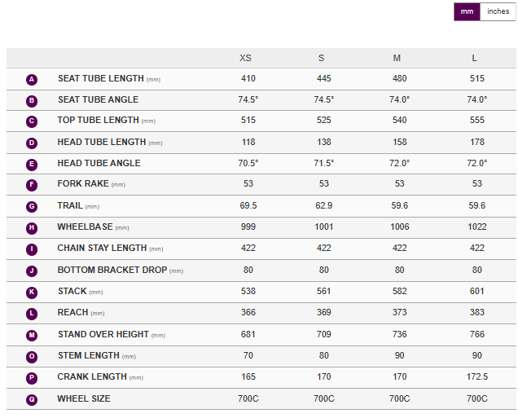Click the B badge beside seat tube angle
Viewport: 518px width, 418px height.
32,100
